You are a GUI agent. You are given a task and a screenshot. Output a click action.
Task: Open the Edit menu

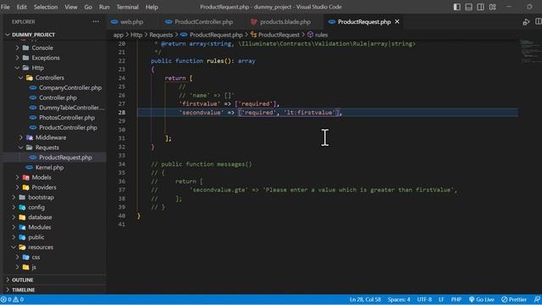tap(21, 7)
